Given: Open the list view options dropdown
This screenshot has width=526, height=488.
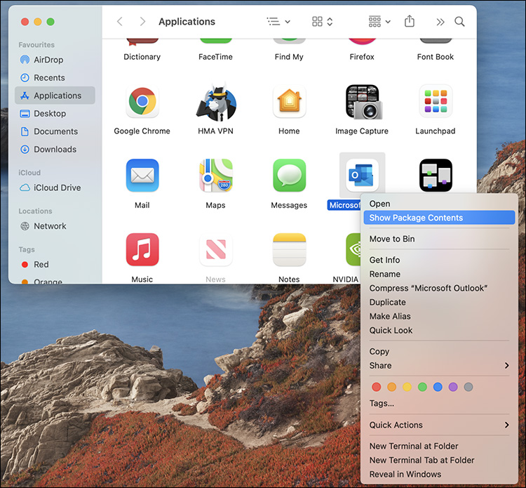Looking at the screenshot, I should tap(278, 22).
